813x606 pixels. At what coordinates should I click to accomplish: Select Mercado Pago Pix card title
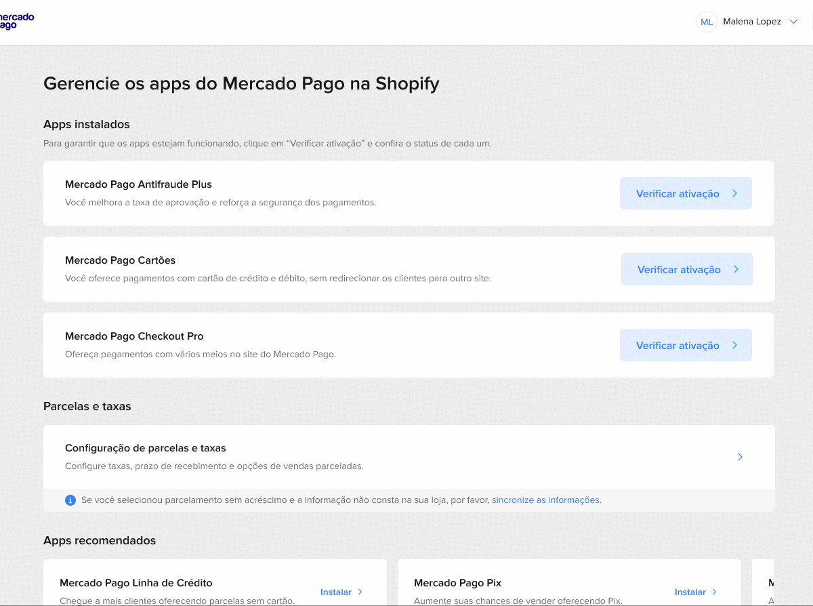tap(457, 583)
